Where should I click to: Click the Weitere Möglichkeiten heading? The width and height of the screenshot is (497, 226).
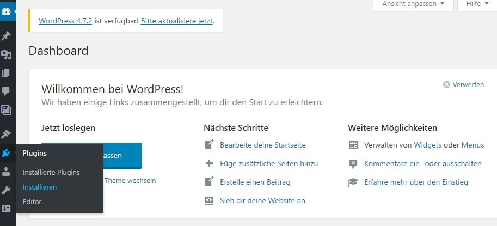point(392,128)
